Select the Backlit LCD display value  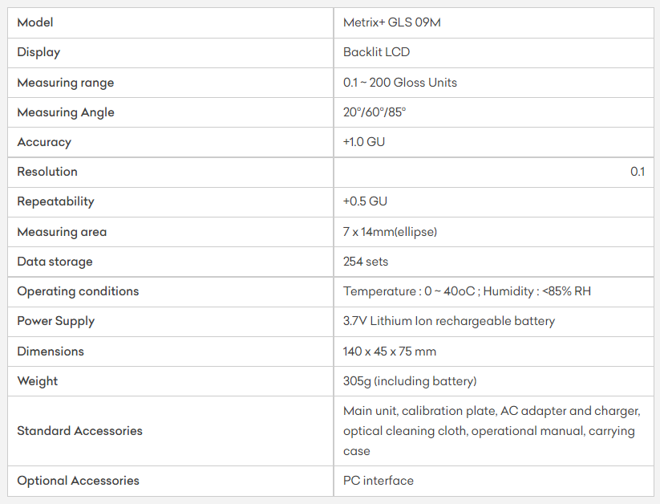point(376,52)
